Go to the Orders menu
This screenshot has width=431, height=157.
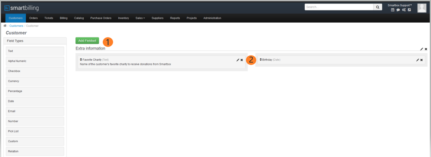tap(33, 18)
